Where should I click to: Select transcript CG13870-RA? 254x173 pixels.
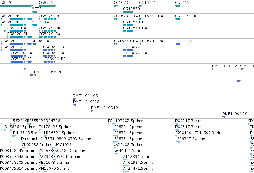(x=135, y=28)
